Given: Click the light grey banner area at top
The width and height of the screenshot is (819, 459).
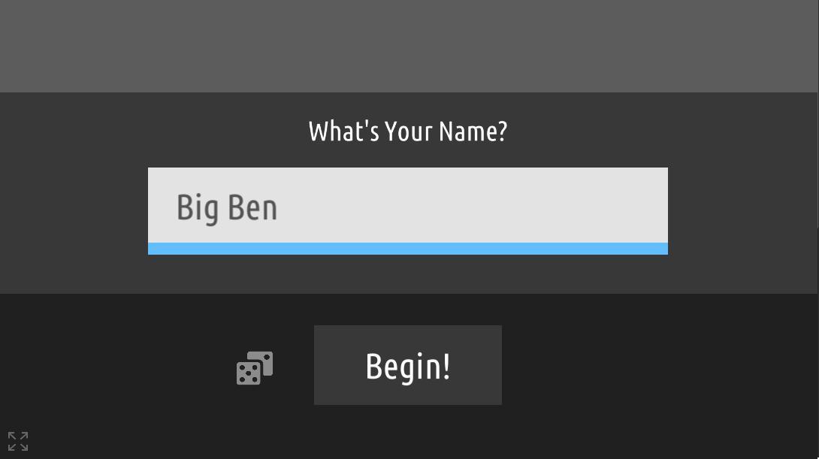Looking at the screenshot, I should point(407,46).
